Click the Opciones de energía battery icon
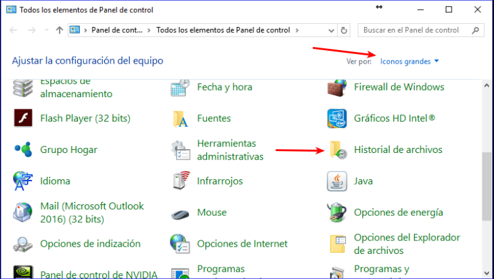The height and width of the screenshot is (279, 494). tap(336, 212)
